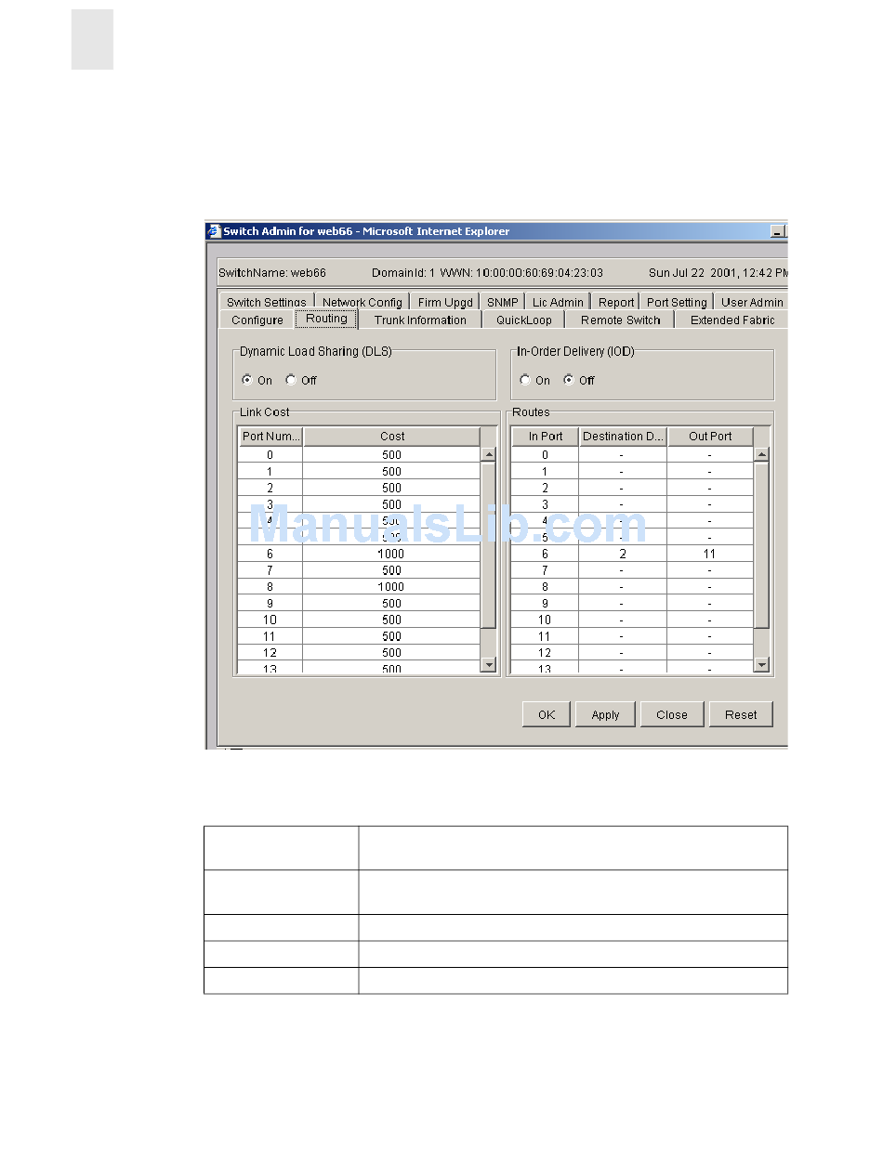Select cost cell for port 2

coord(391,488)
